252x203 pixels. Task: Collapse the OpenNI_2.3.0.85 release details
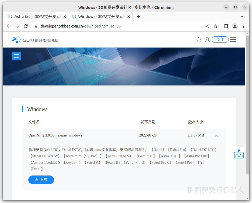(216, 136)
